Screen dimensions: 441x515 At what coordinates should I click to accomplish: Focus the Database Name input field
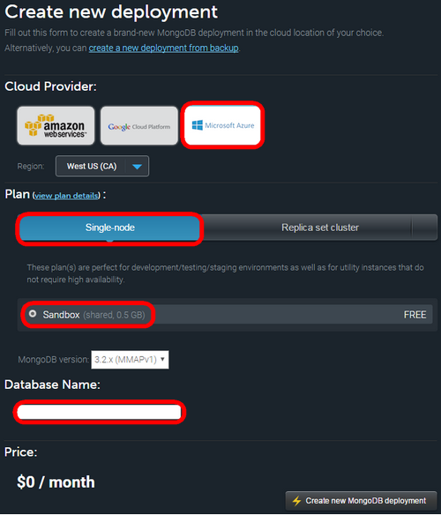pos(100,412)
